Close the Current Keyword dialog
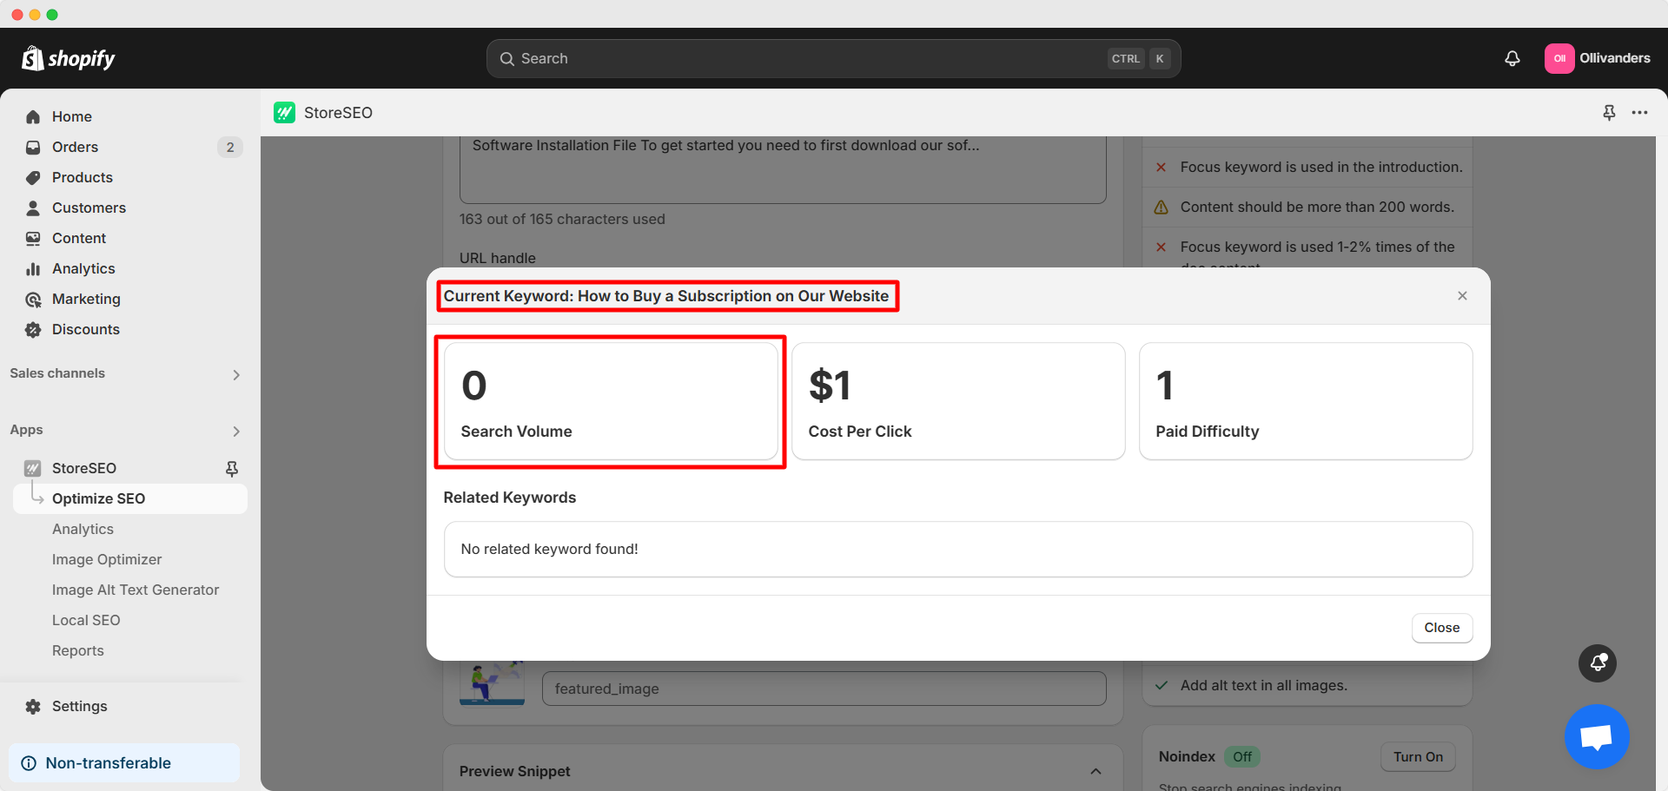Image resolution: width=1668 pixels, height=791 pixels. point(1462,295)
